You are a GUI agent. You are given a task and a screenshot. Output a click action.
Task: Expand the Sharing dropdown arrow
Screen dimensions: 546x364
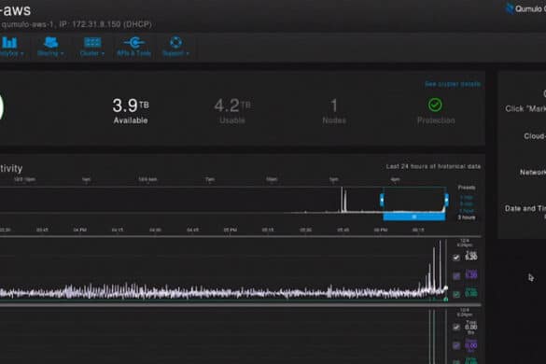(63, 54)
